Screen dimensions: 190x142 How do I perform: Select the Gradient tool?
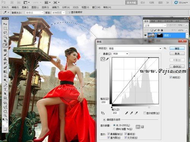(x=5, y=72)
